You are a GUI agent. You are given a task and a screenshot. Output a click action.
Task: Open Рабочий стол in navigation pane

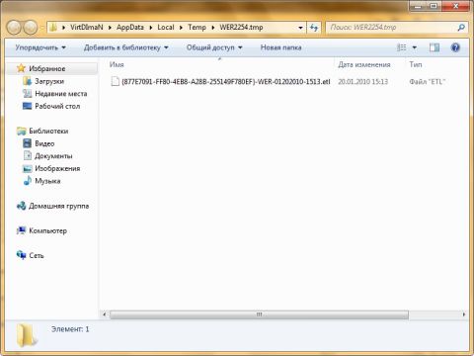click(57, 106)
